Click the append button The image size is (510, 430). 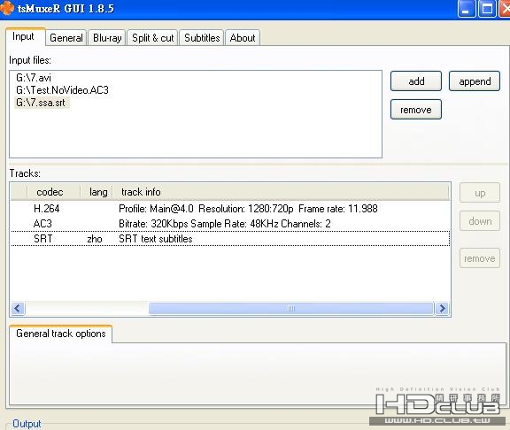click(x=475, y=81)
